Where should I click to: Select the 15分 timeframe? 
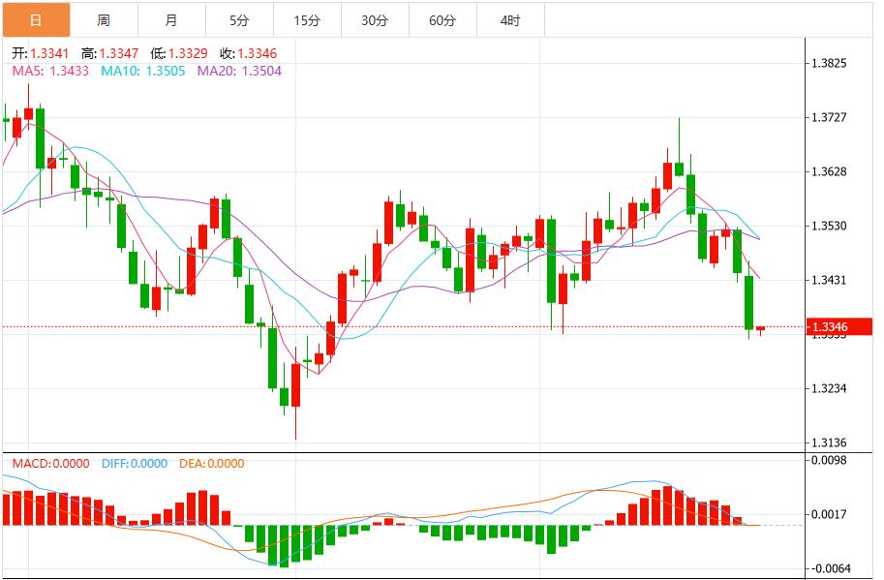coord(306,17)
